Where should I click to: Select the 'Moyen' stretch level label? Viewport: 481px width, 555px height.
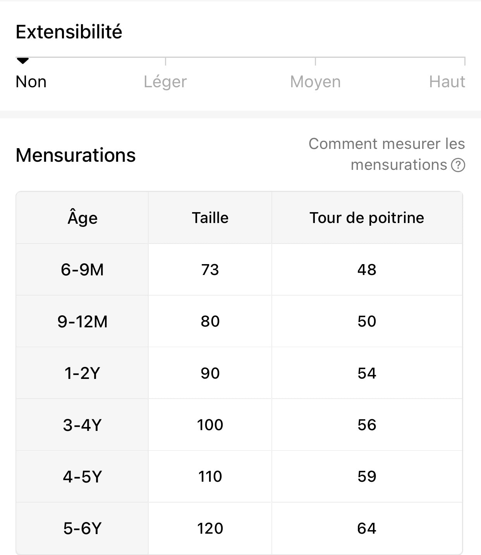[315, 82]
